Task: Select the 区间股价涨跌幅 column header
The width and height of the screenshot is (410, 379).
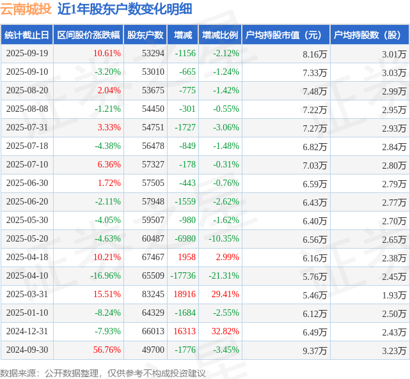Action: tap(88, 35)
